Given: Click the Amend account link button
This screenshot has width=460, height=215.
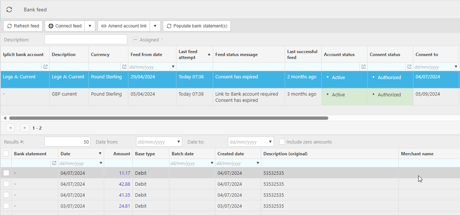Looking at the screenshot, I should (x=124, y=26).
